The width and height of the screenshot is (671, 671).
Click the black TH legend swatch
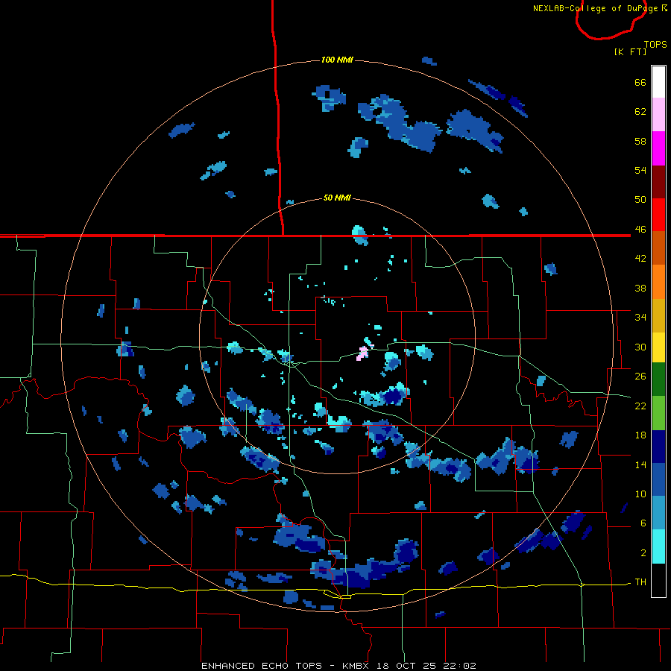(x=658, y=580)
